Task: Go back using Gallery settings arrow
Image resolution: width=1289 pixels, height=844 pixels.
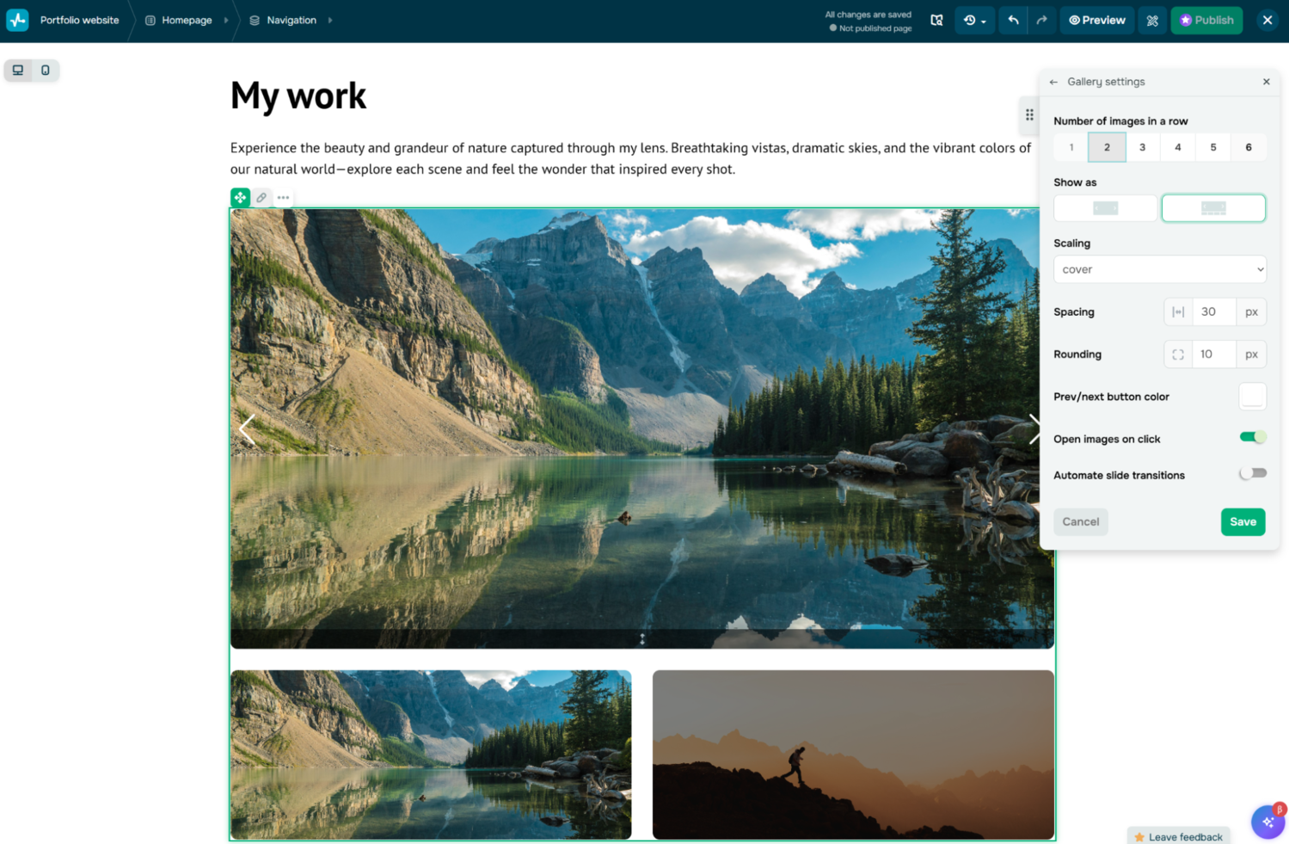Action: [1053, 82]
